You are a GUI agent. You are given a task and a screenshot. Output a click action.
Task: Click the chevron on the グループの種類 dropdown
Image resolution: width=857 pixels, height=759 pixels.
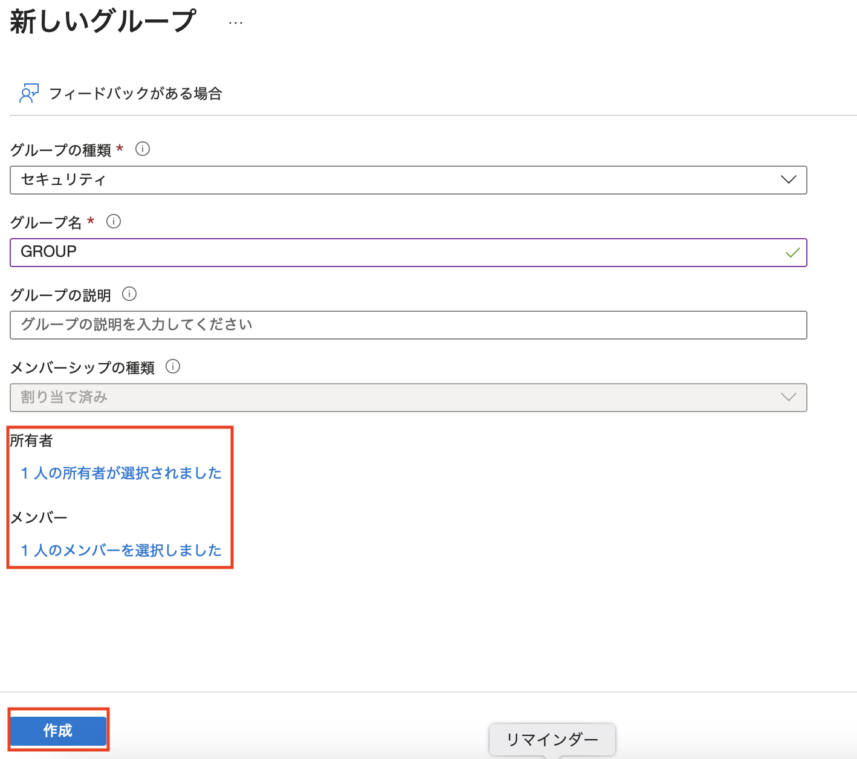[787, 179]
